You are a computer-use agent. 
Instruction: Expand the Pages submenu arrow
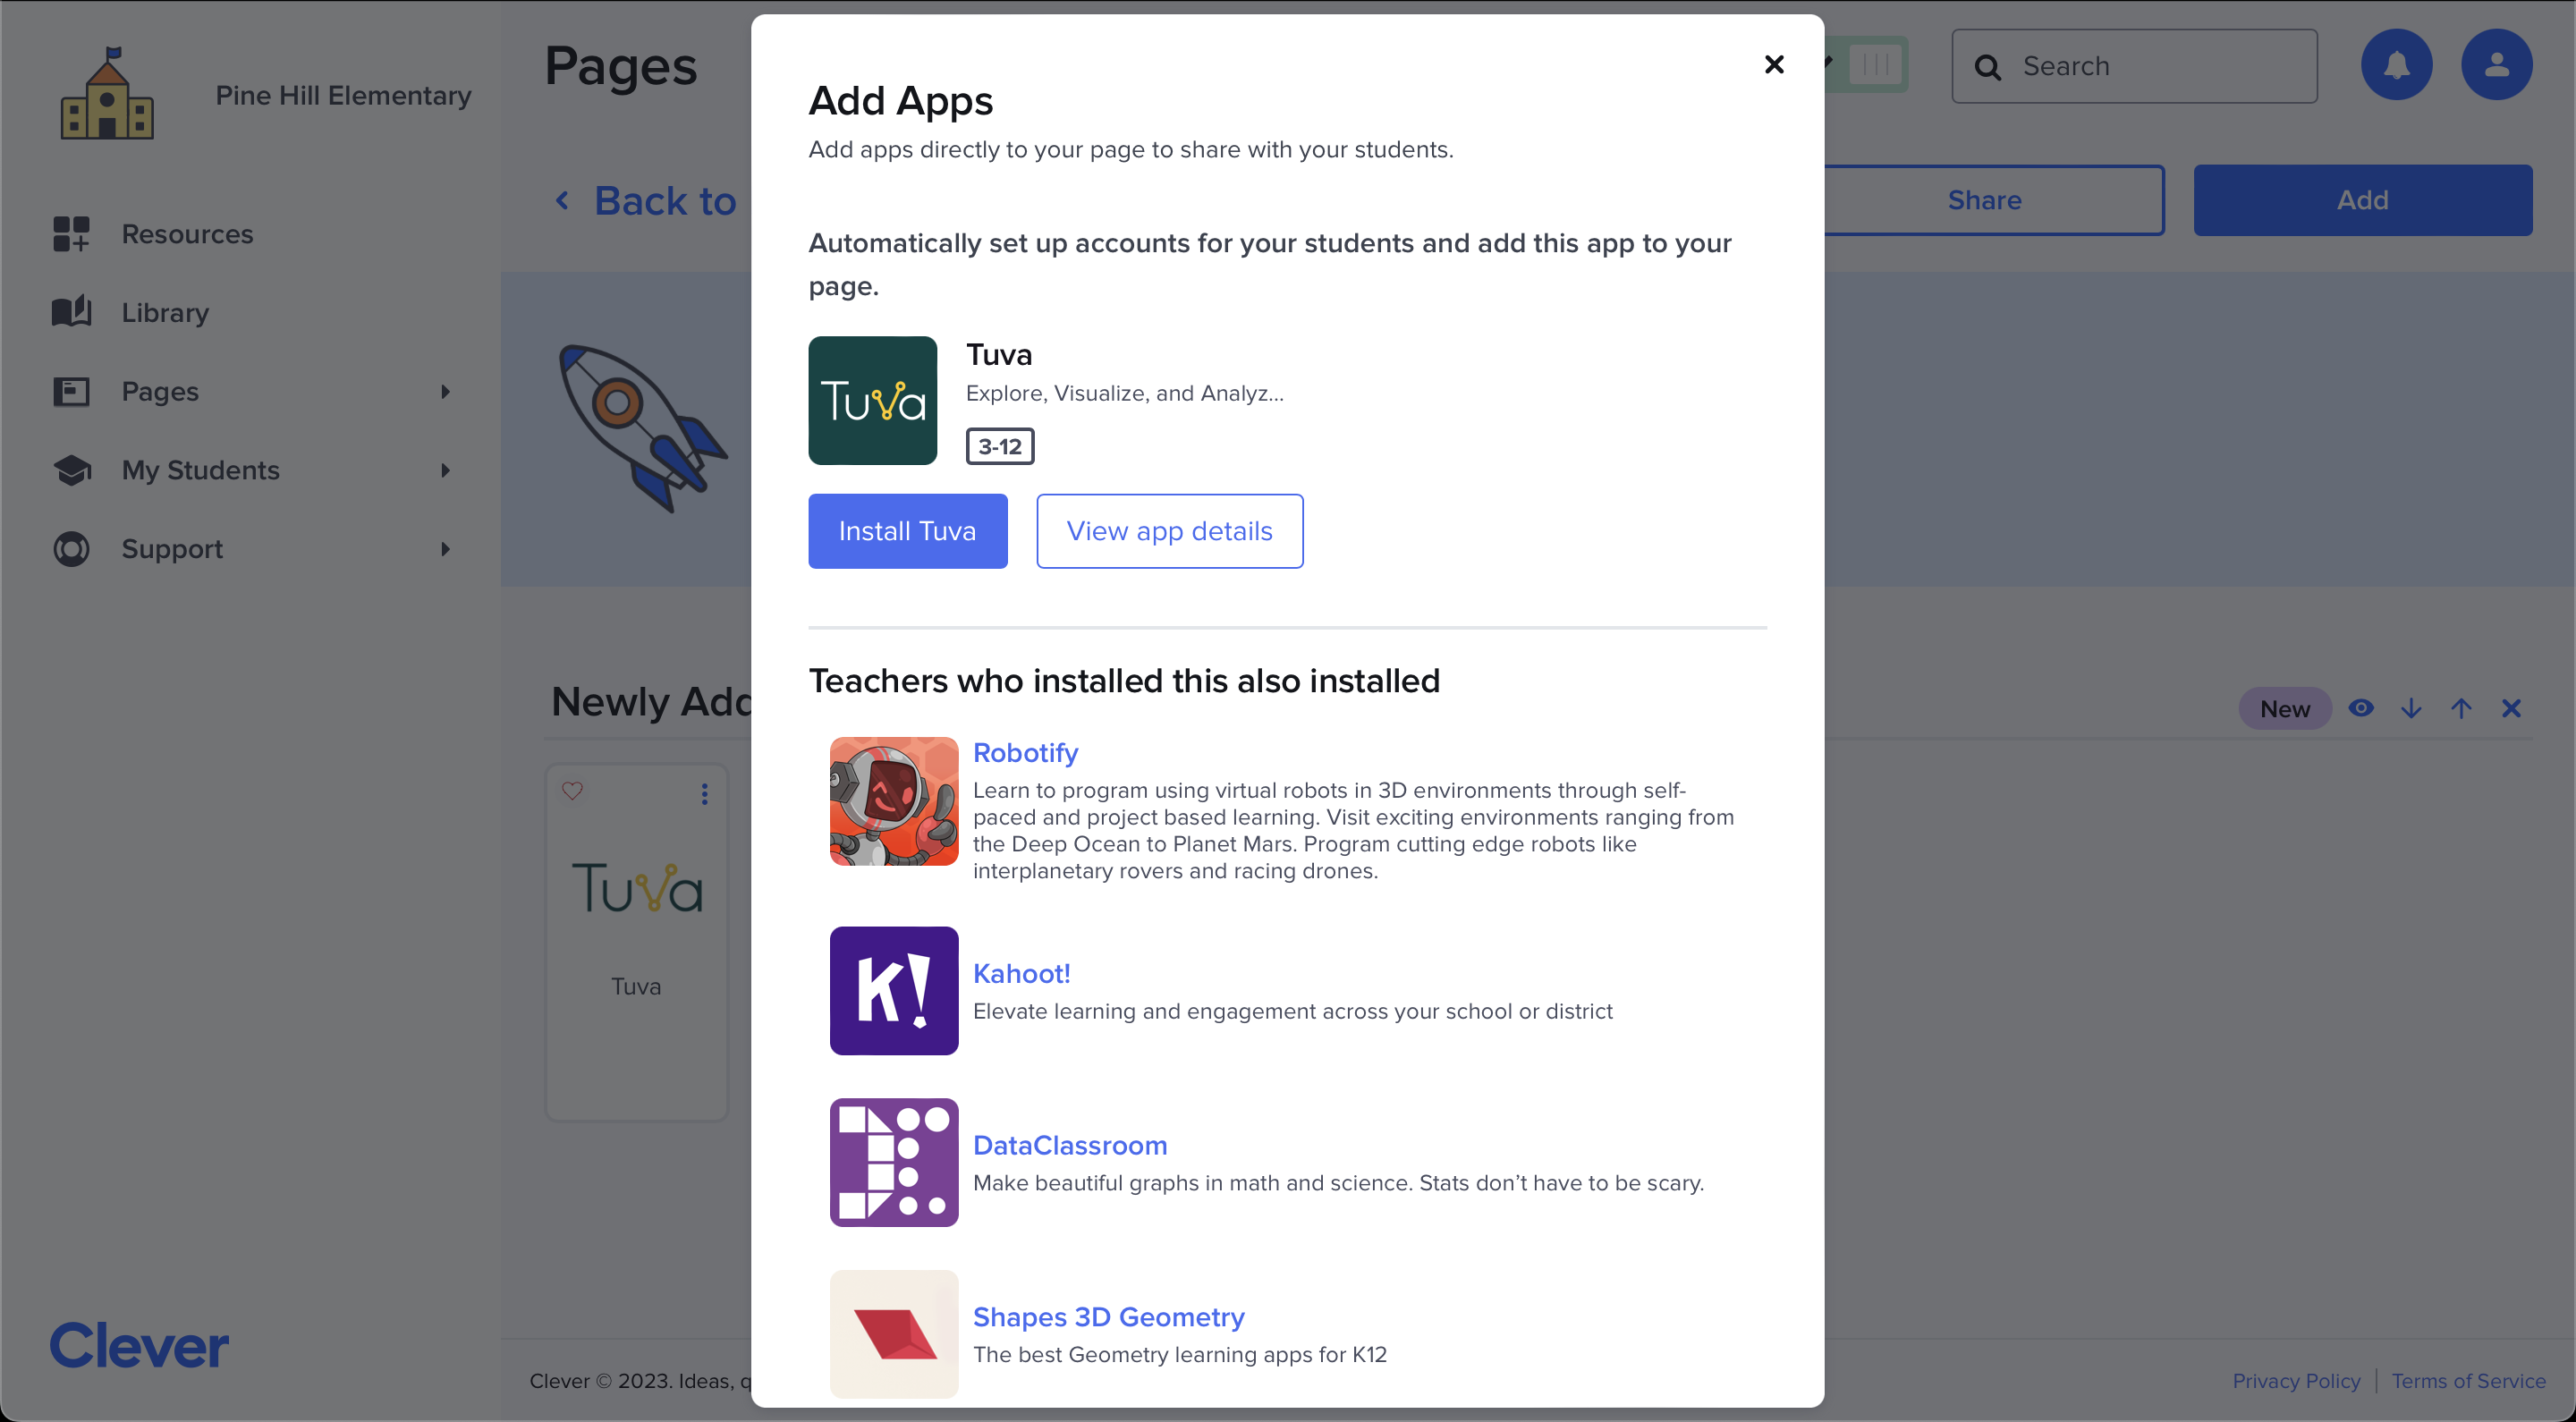pos(446,391)
